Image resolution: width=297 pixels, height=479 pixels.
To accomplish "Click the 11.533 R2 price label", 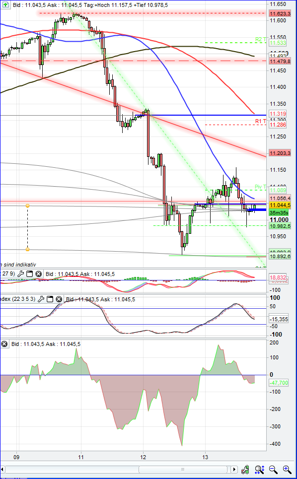I will pos(278,43).
